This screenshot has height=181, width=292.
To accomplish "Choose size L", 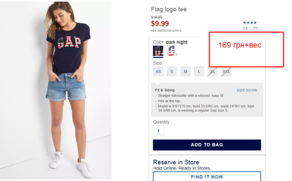I will [x=199, y=71].
